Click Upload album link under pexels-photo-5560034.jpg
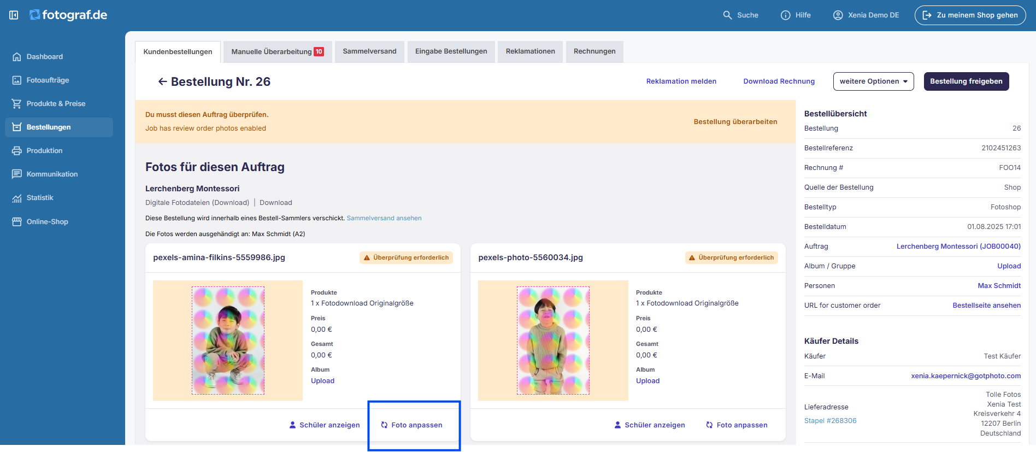1036x452 pixels. tap(647, 381)
